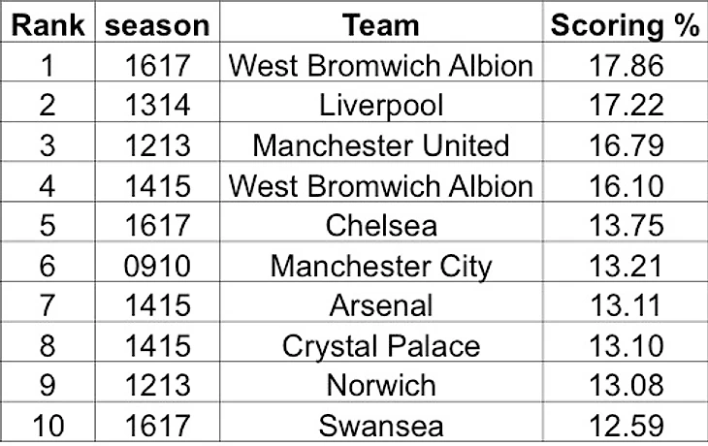Select the 1314 season cell
The image size is (708, 446).
158,106
